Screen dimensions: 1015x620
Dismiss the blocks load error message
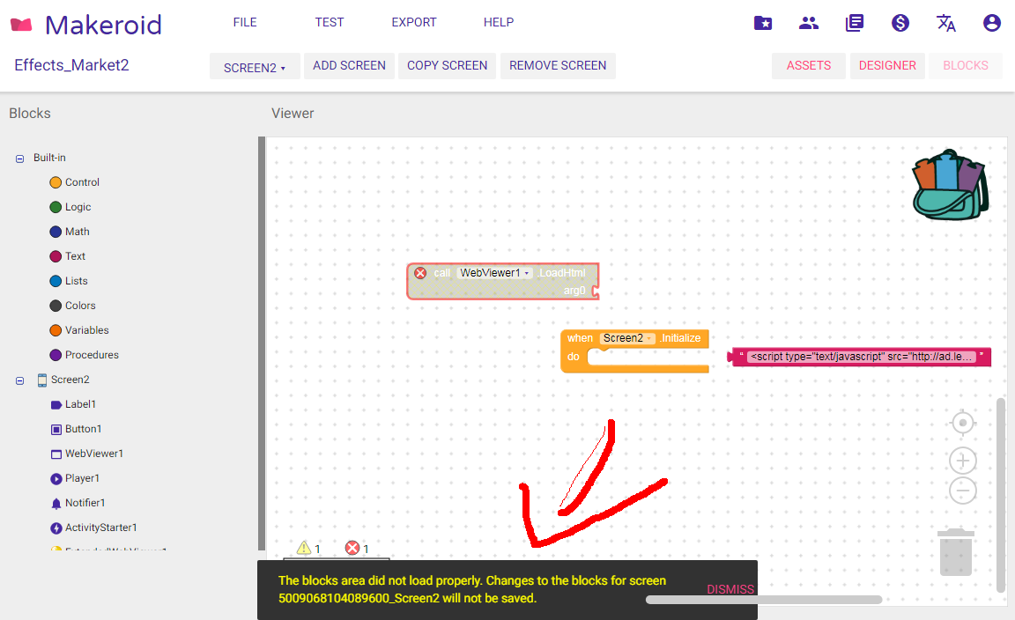point(730,589)
